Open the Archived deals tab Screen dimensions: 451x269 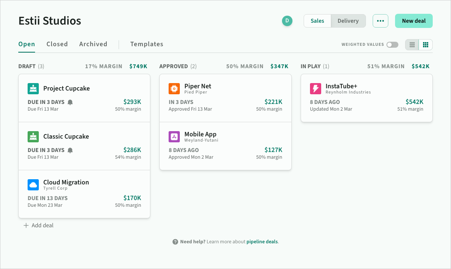point(93,44)
